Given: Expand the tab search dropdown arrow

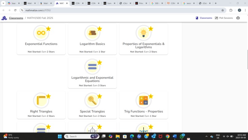Looking at the screenshot, I should (3, 3).
